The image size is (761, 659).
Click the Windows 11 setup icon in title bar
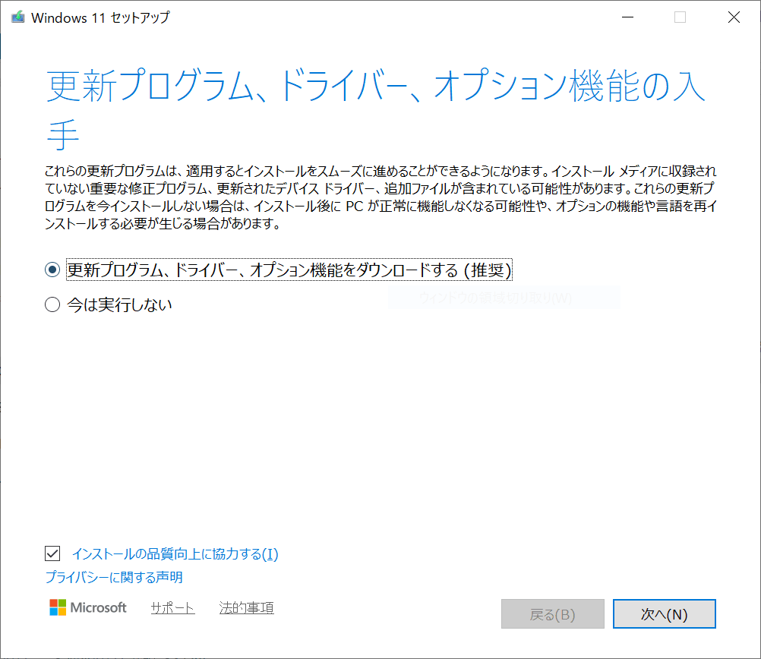(17, 17)
